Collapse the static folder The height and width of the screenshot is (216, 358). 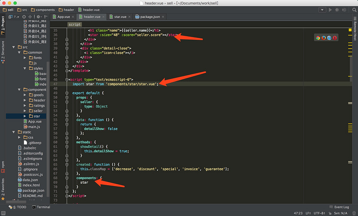[x=13, y=132]
